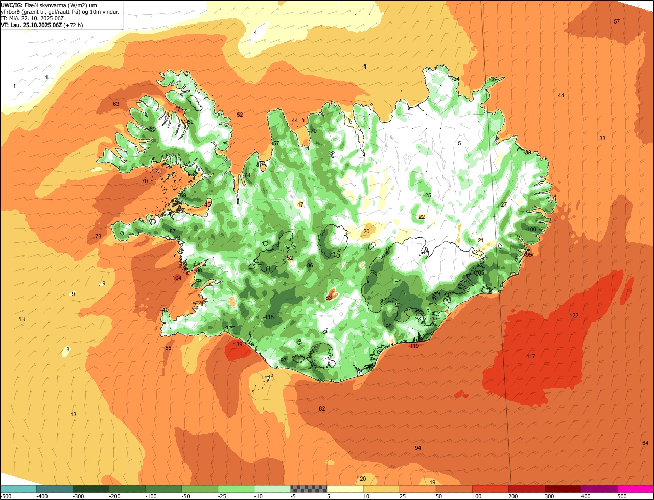This screenshot has width=654, height=500.
Task: Click the '38' value on the east coast
Action: pos(528,152)
